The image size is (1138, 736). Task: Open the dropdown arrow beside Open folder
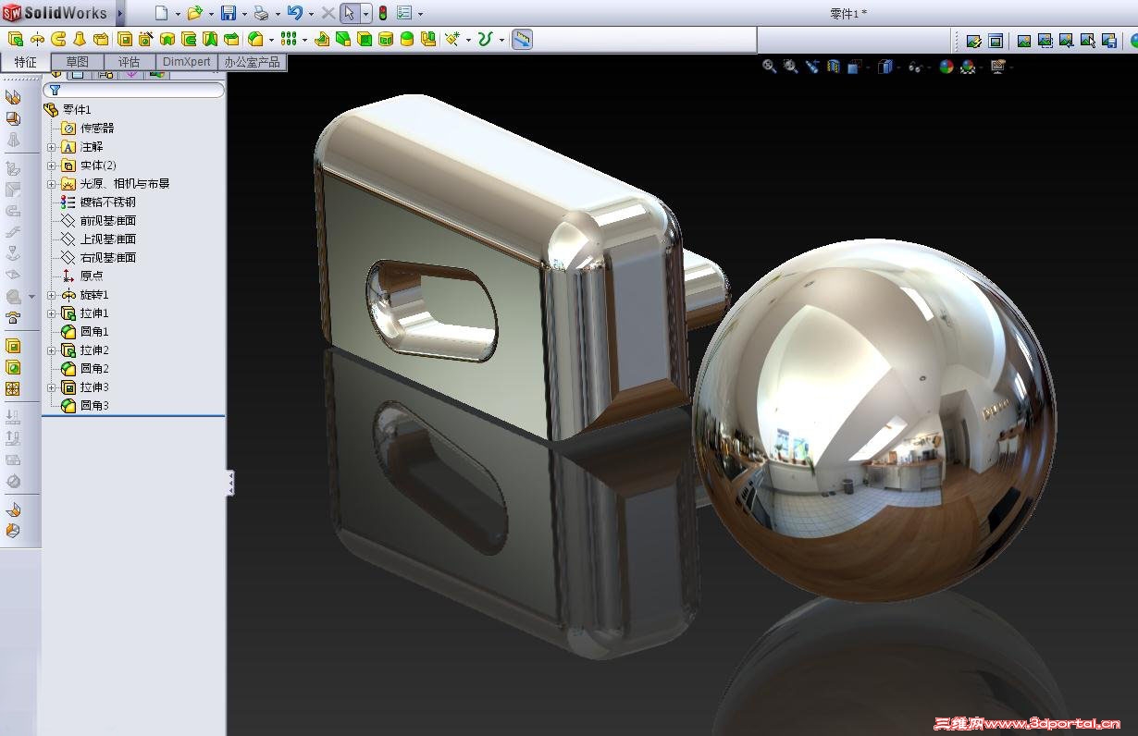(211, 14)
